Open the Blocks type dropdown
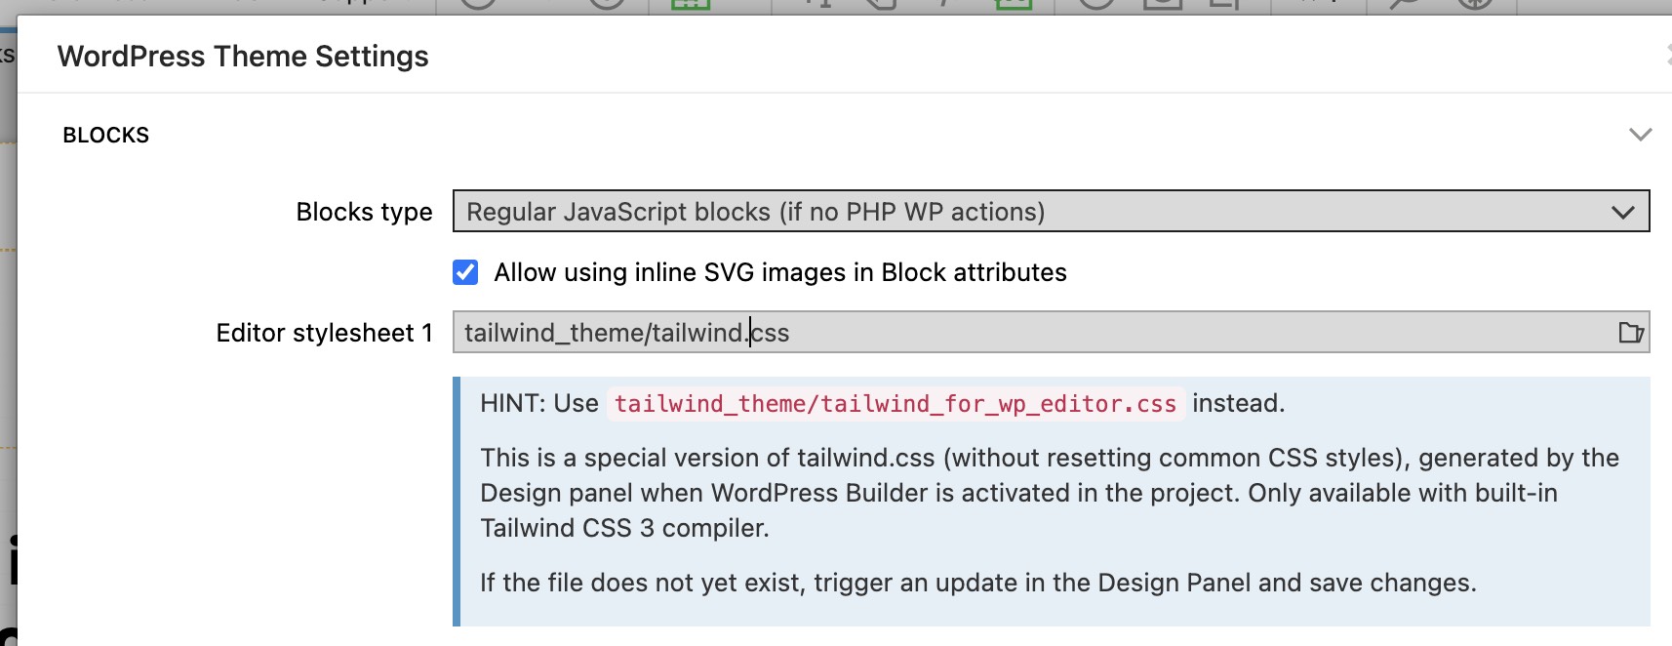The image size is (1672, 646). click(1051, 212)
